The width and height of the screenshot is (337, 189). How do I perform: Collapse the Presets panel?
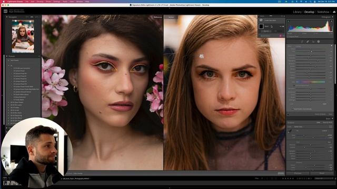[7, 56]
